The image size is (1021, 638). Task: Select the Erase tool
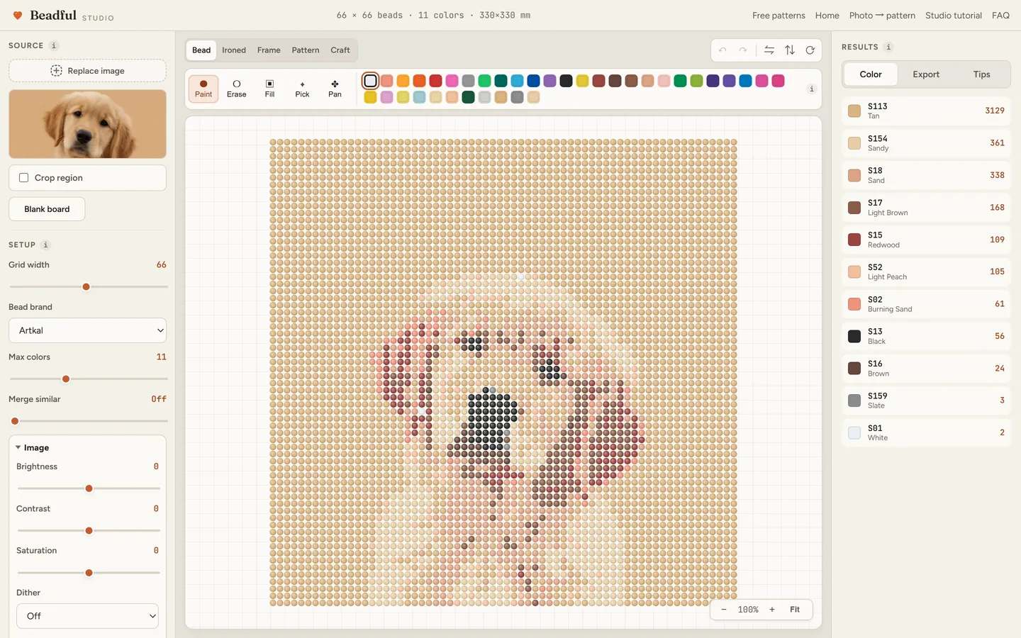coord(237,89)
